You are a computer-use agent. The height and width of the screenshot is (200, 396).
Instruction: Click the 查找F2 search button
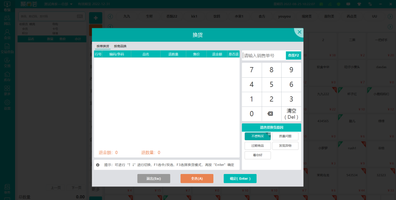tap(293, 55)
